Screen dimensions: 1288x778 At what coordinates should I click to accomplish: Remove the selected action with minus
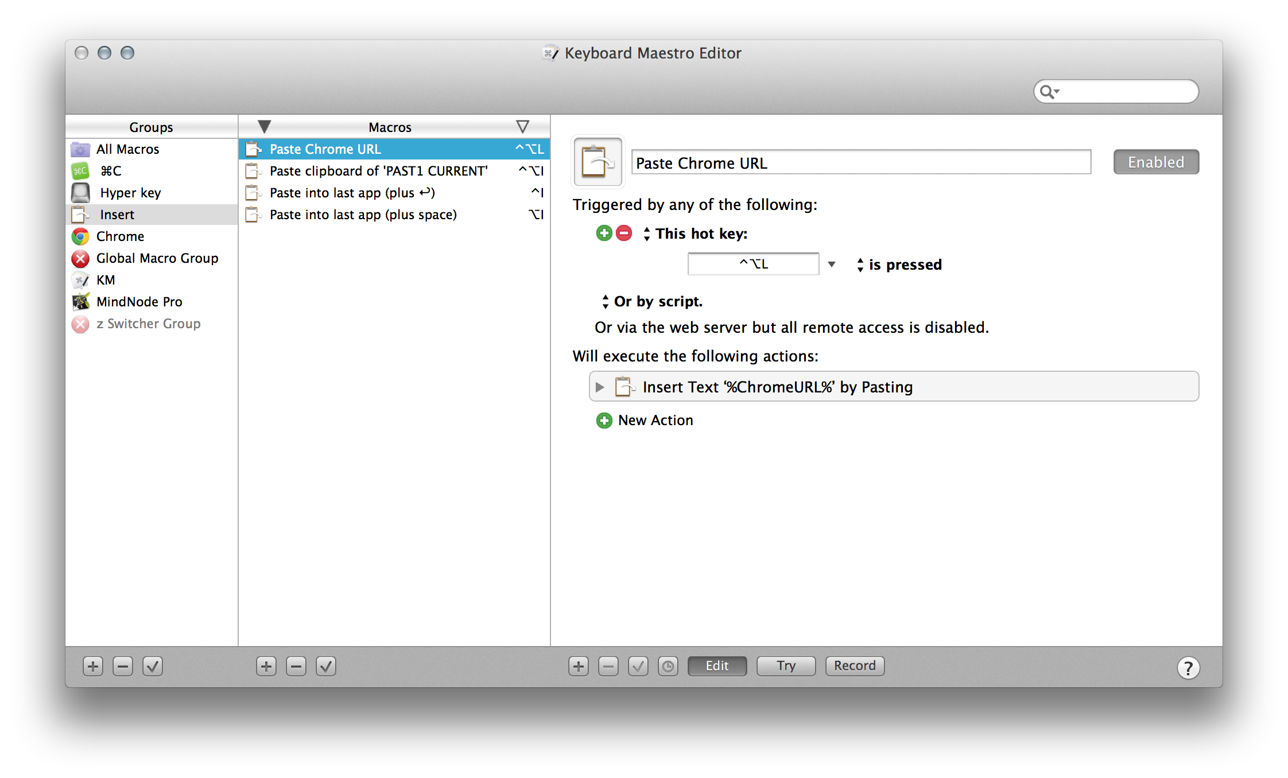(608, 666)
